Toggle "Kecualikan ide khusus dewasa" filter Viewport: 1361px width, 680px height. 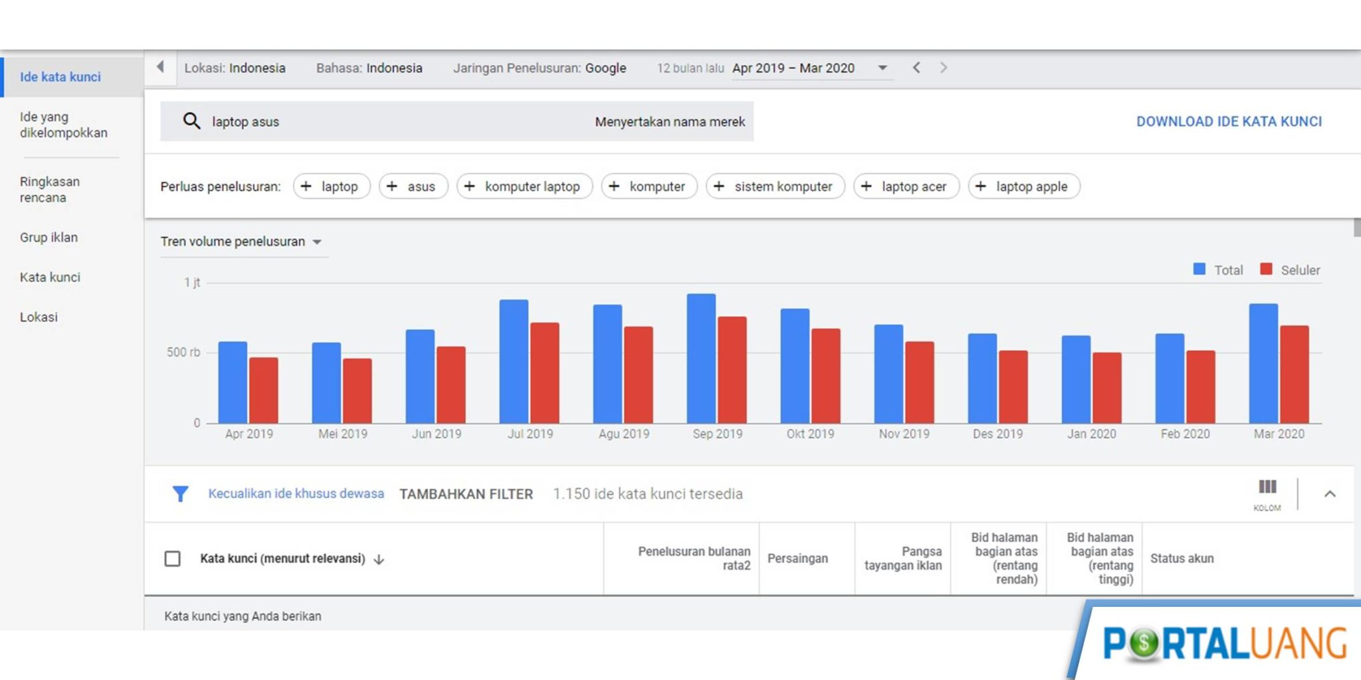coord(296,493)
